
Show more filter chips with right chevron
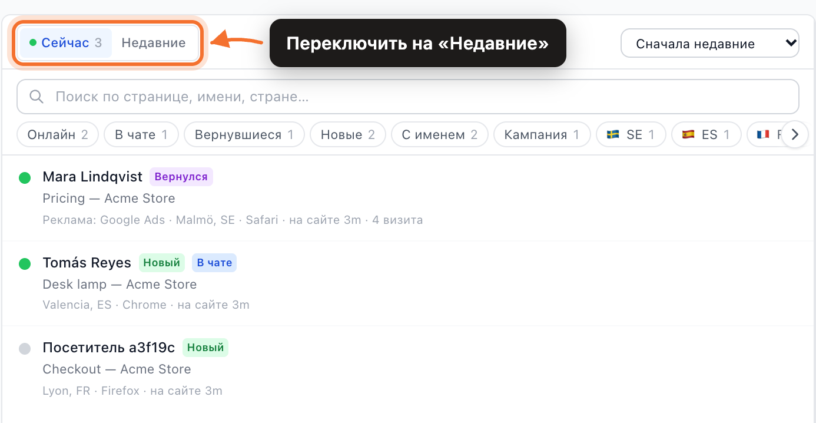click(x=795, y=134)
